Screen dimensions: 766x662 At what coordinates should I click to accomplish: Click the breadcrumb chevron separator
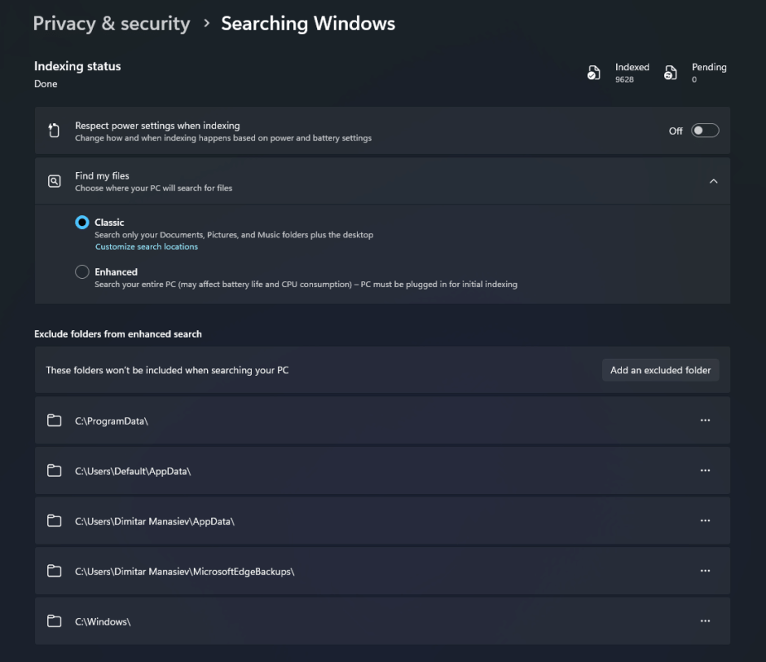click(206, 23)
